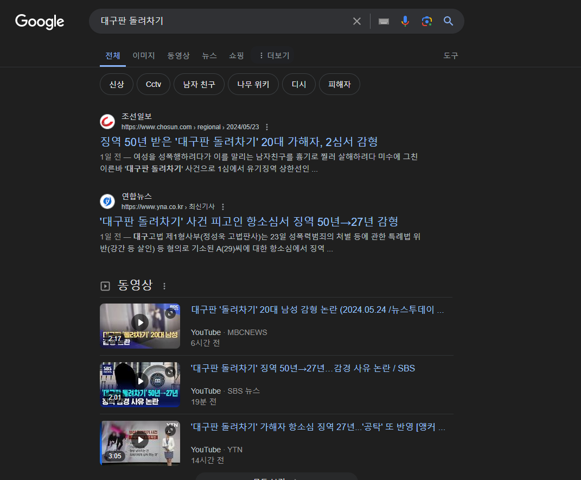Image resolution: width=581 pixels, height=480 pixels.
Task: Switch to the 뉴스 tab
Action: (209, 55)
